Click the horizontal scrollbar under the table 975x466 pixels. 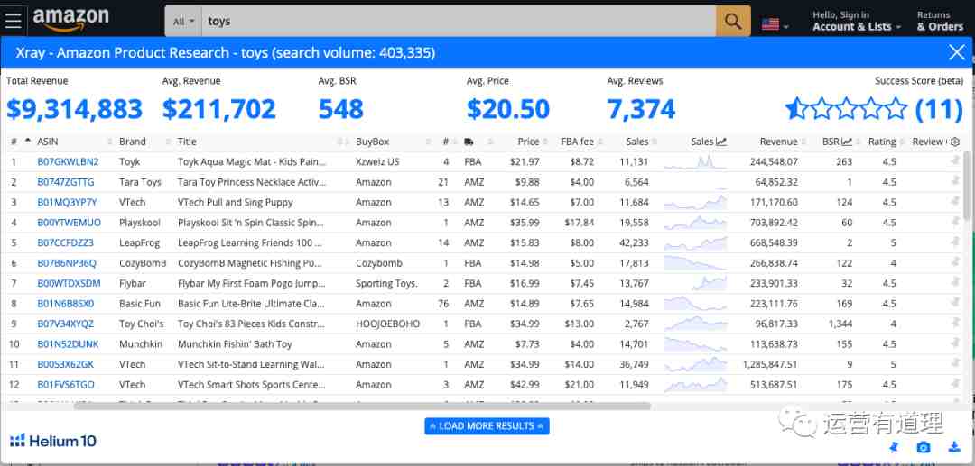[x=362, y=407]
